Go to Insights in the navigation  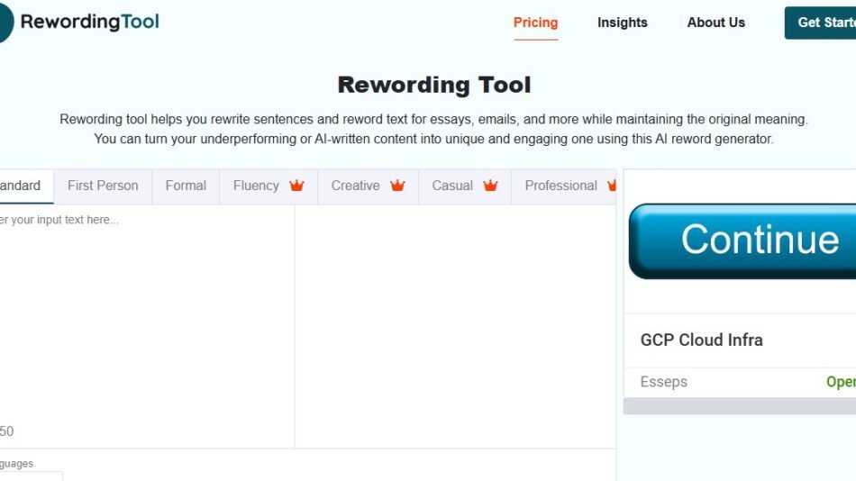click(623, 23)
